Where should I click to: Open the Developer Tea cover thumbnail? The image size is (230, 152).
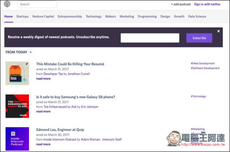17,73
